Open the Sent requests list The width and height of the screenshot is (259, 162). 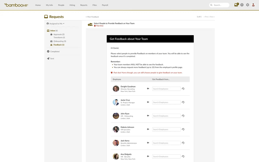[x=52, y=59]
